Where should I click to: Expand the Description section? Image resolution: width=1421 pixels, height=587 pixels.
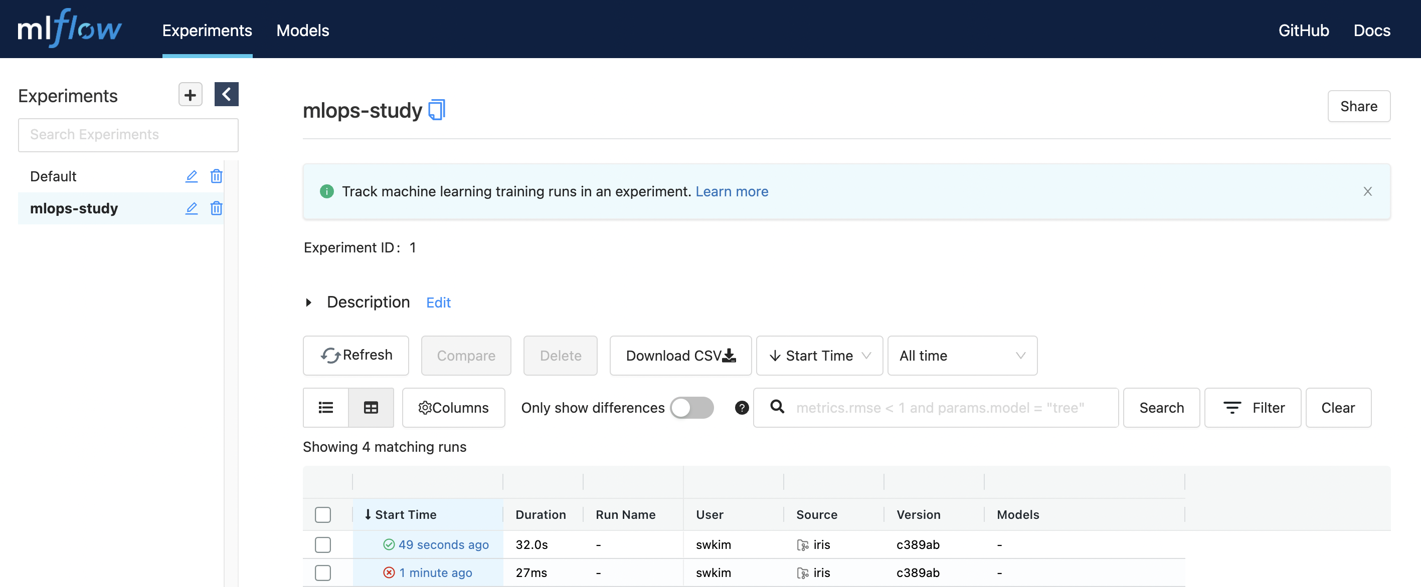tap(308, 302)
